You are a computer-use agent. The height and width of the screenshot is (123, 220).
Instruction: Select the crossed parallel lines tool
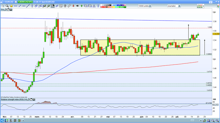pyautogui.click(x=36, y=6)
